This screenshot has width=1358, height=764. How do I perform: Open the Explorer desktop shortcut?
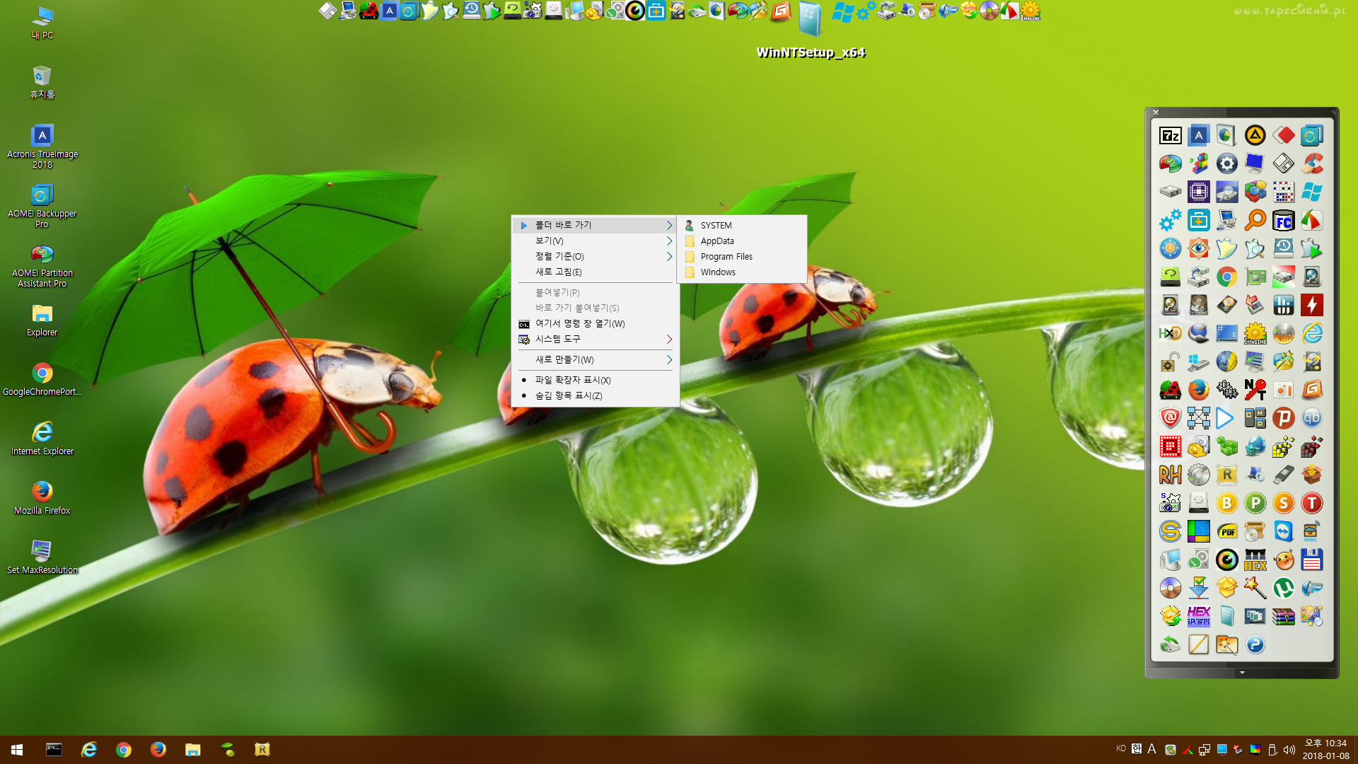tap(42, 319)
